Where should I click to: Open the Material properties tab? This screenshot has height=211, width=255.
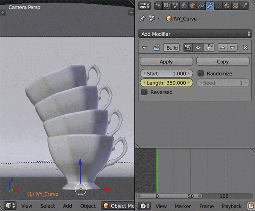226,6
